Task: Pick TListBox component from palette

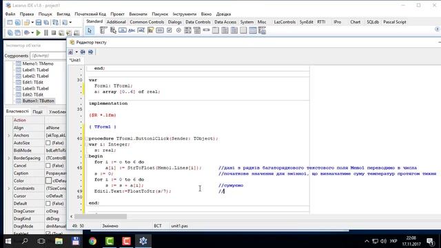Action: tap(187, 30)
